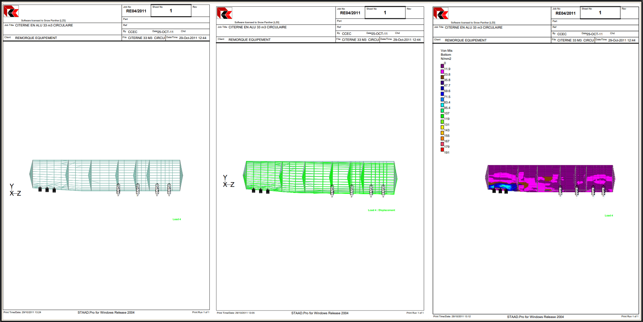Click the 'Von Mis' legend title

click(446, 51)
